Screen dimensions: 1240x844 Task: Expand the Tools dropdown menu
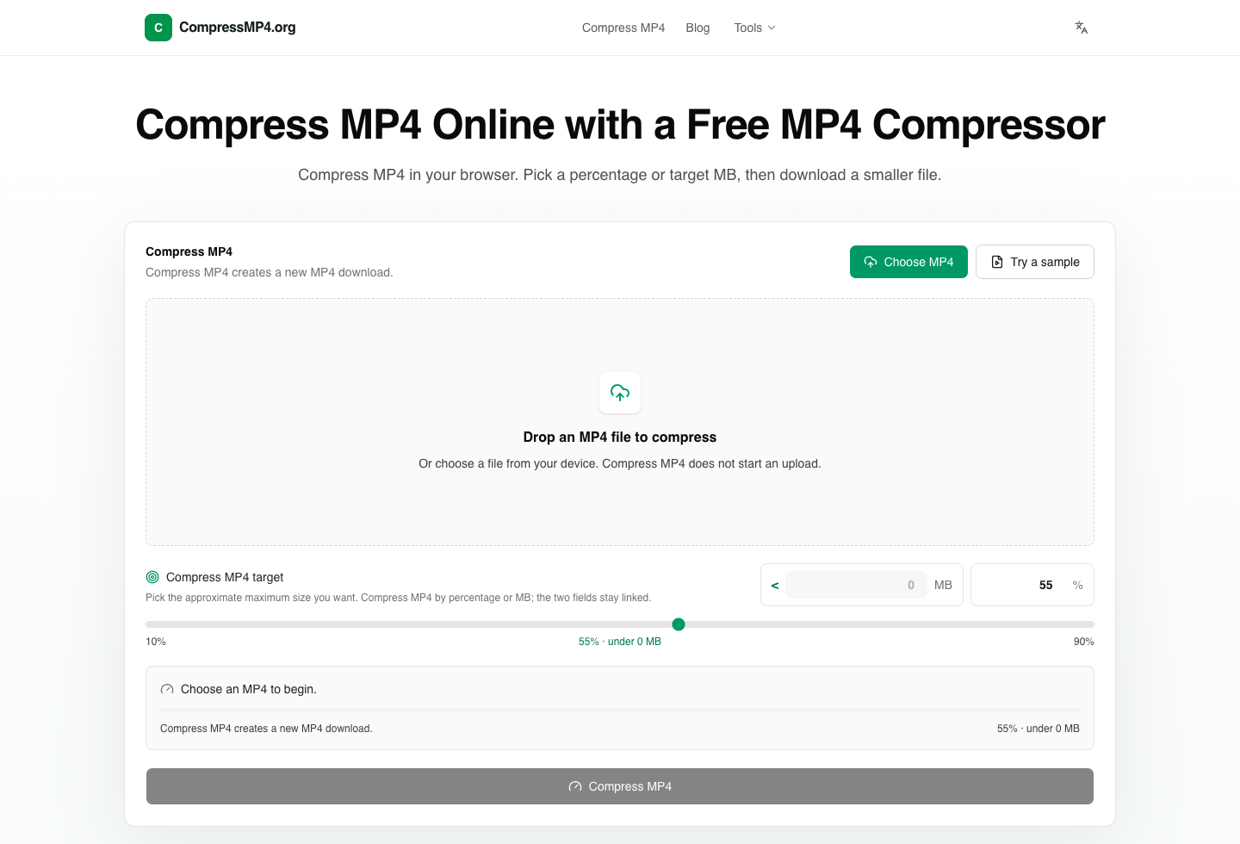[x=754, y=28]
